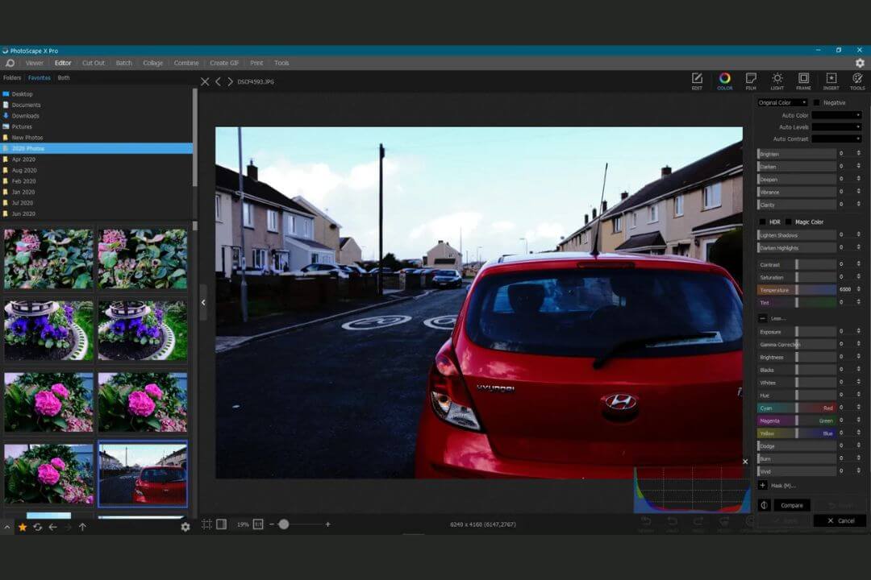Click the folder list scrollbar
This screenshot has height=580, width=871.
194,138
